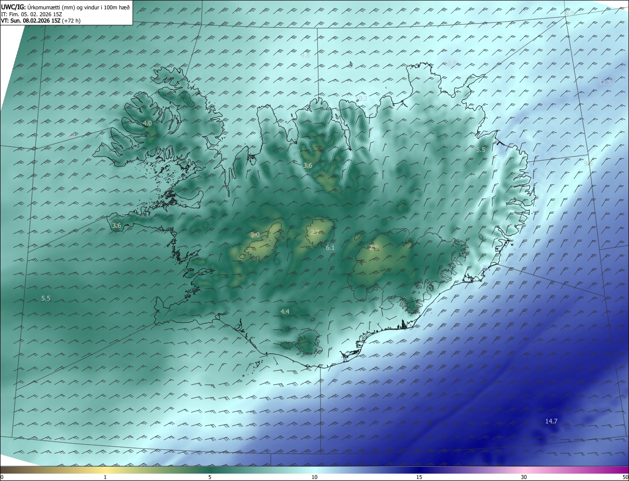Screen dimensions: 629x481
Task: Click the 50 tick on the colour scale
Action: coord(625,478)
